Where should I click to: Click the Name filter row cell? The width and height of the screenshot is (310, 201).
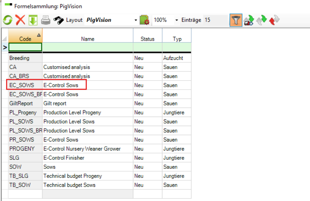88,47
